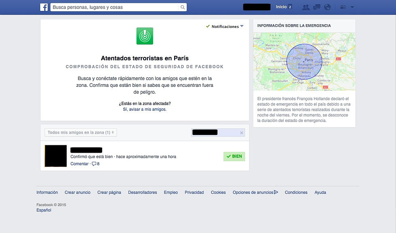Click 'Facebook © 2015' footer text
Viewport: 396px width, 233px height.
point(51,205)
